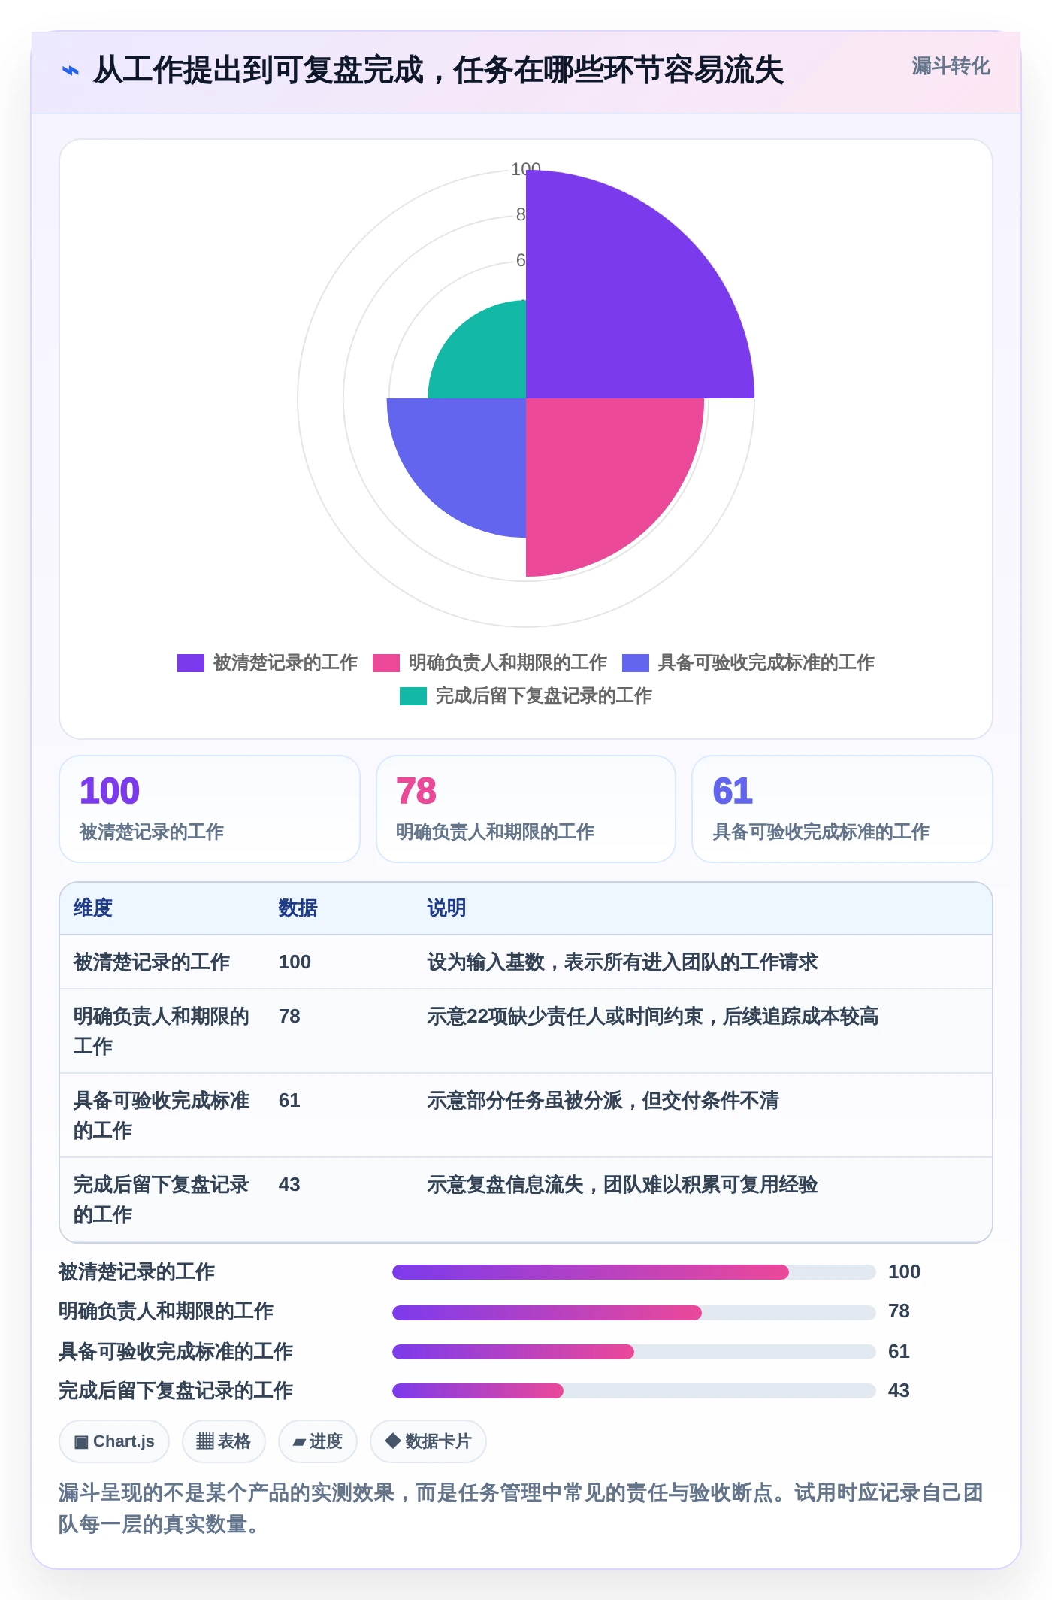Click the 数据卡片 tag chip
Screen dimensions: 1052x1600
click(x=428, y=1441)
